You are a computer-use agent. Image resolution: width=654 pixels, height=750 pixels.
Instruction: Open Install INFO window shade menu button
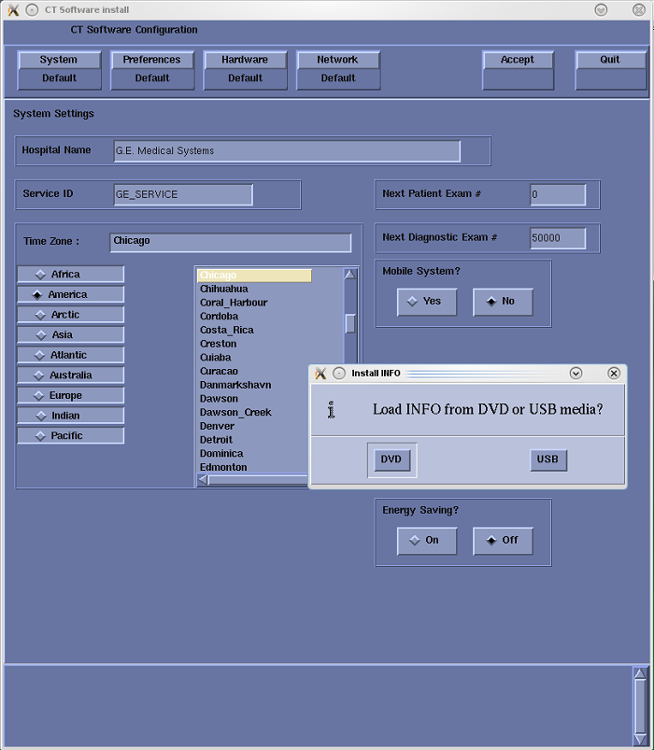click(x=576, y=374)
